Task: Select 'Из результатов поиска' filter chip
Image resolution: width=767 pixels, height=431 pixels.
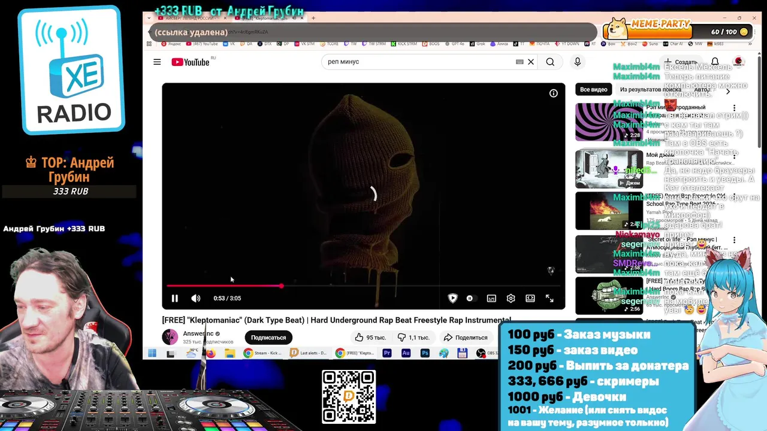Action: coord(651,89)
